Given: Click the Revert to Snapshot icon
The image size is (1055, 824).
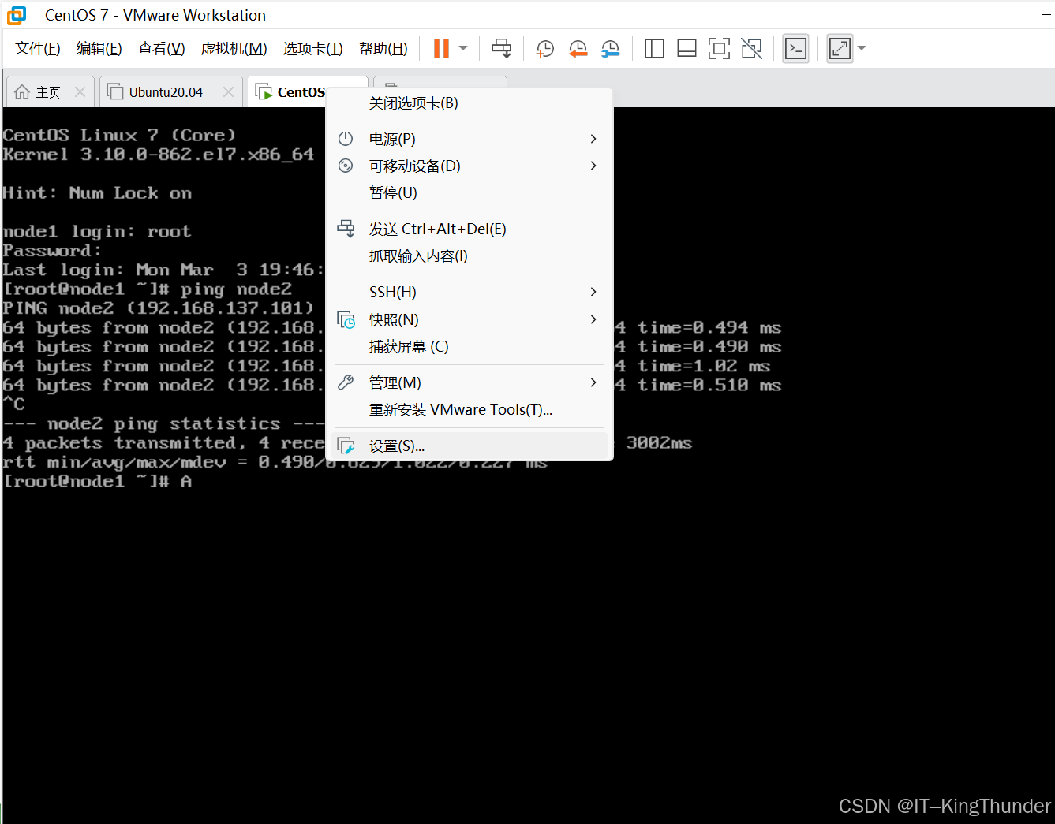Looking at the screenshot, I should pos(578,49).
